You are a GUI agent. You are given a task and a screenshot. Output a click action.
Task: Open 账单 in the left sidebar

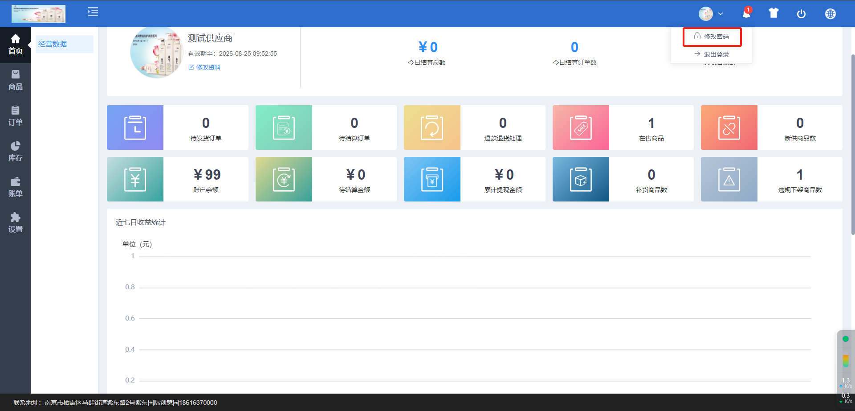click(x=16, y=187)
